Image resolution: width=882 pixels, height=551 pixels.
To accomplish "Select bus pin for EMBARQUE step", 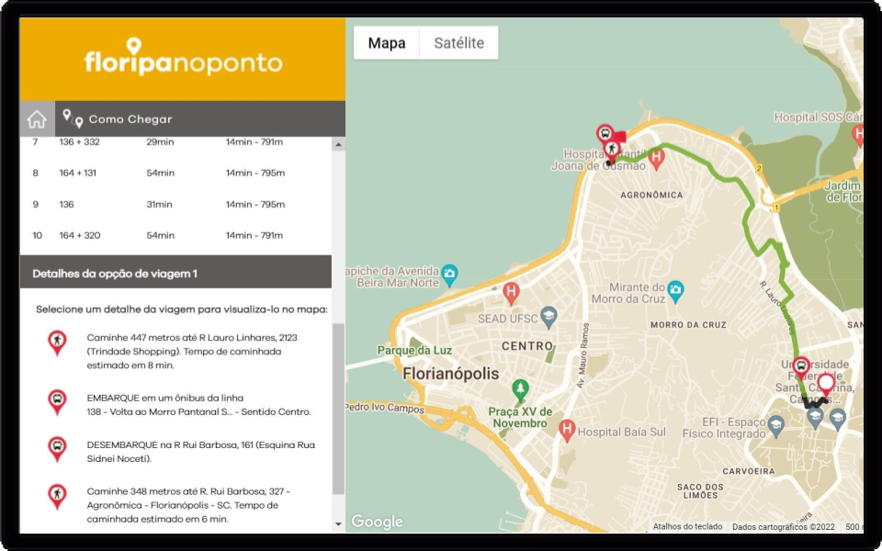I will tap(57, 401).
